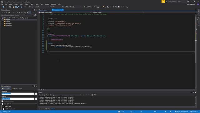
Task: Toggle Word Wrap in Output
Action: point(95,95)
